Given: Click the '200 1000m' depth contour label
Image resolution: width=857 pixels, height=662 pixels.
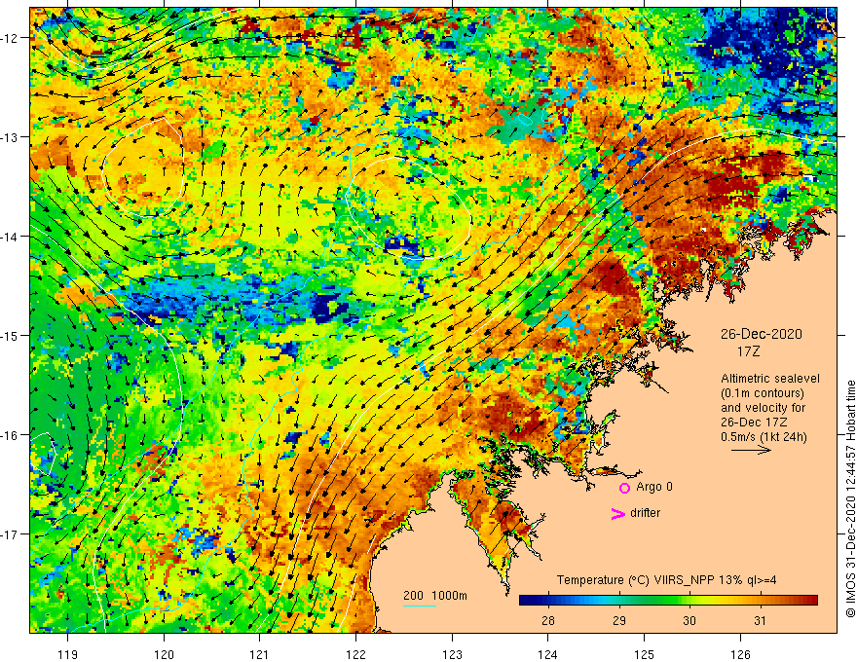Looking at the screenshot, I should coord(435,596).
